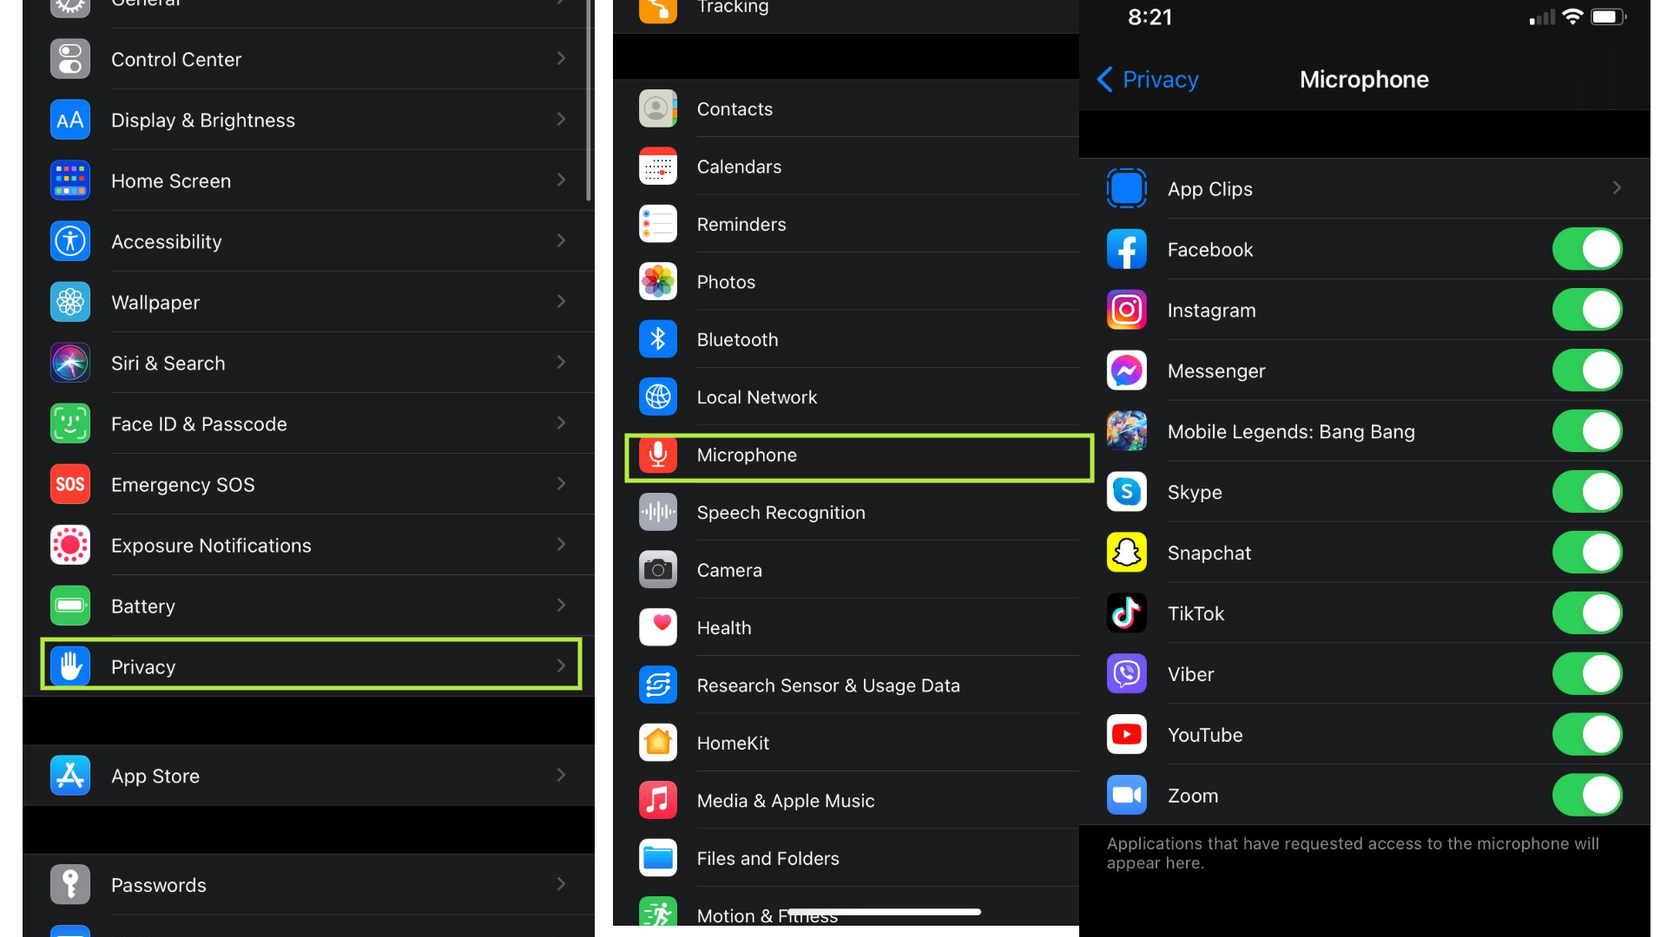The width and height of the screenshot is (1667, 937).
Task: Click the Instagram app icon
Action: (x=1125, y=309)
